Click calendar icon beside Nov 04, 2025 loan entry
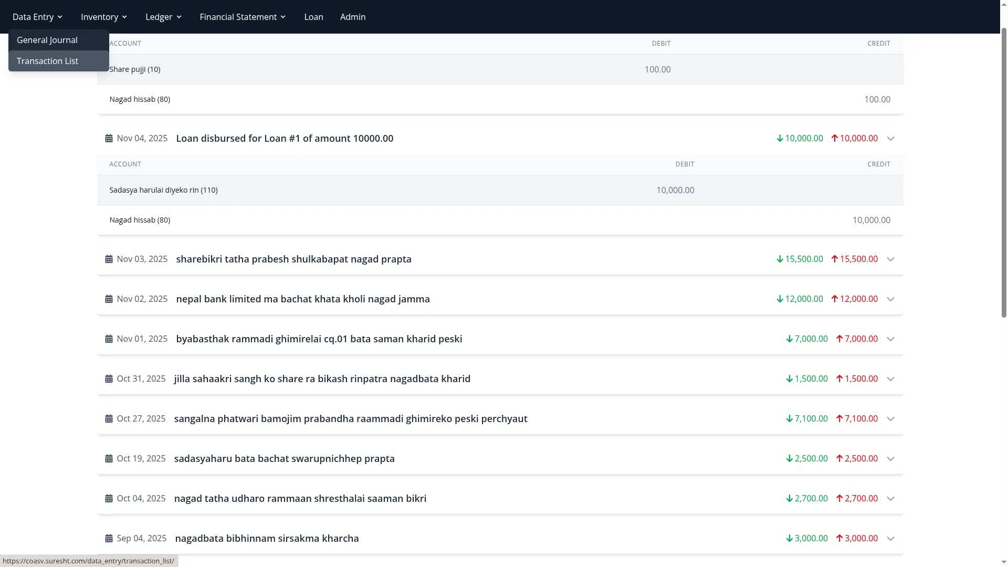The height and width of the screenshot is (567, 1008). tap(109, 138)
